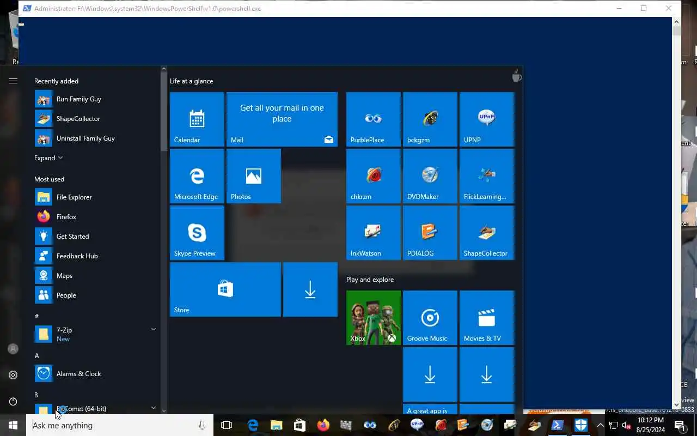Viewport: 697px width, 436px height.
Task: Click the Play and explore group title
Action: point(370,280)
